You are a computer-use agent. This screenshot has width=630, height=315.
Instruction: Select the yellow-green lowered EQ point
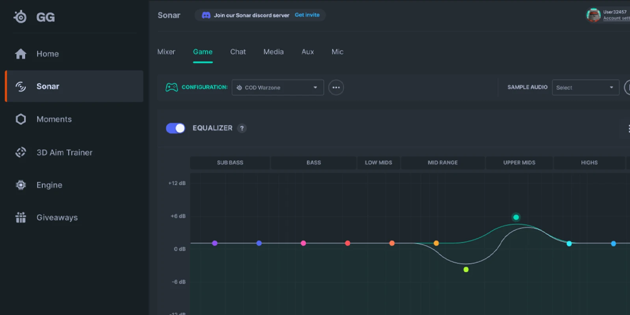(466, 269)
